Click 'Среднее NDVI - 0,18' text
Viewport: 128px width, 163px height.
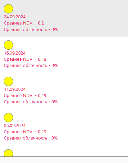click(x=25, y=59)
